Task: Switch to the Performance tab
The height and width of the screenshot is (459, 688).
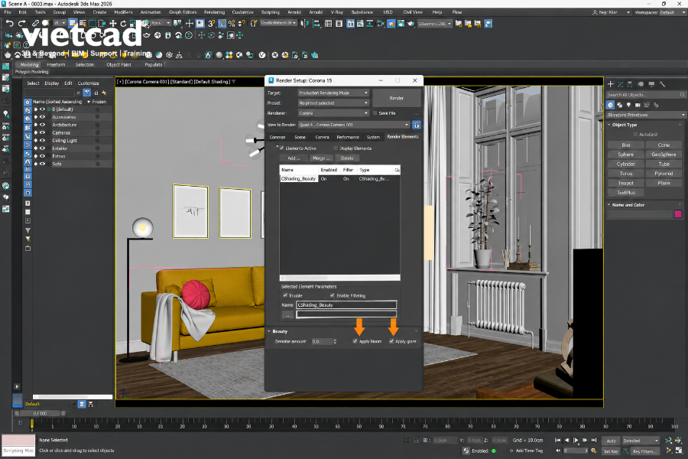Action: 348,137
